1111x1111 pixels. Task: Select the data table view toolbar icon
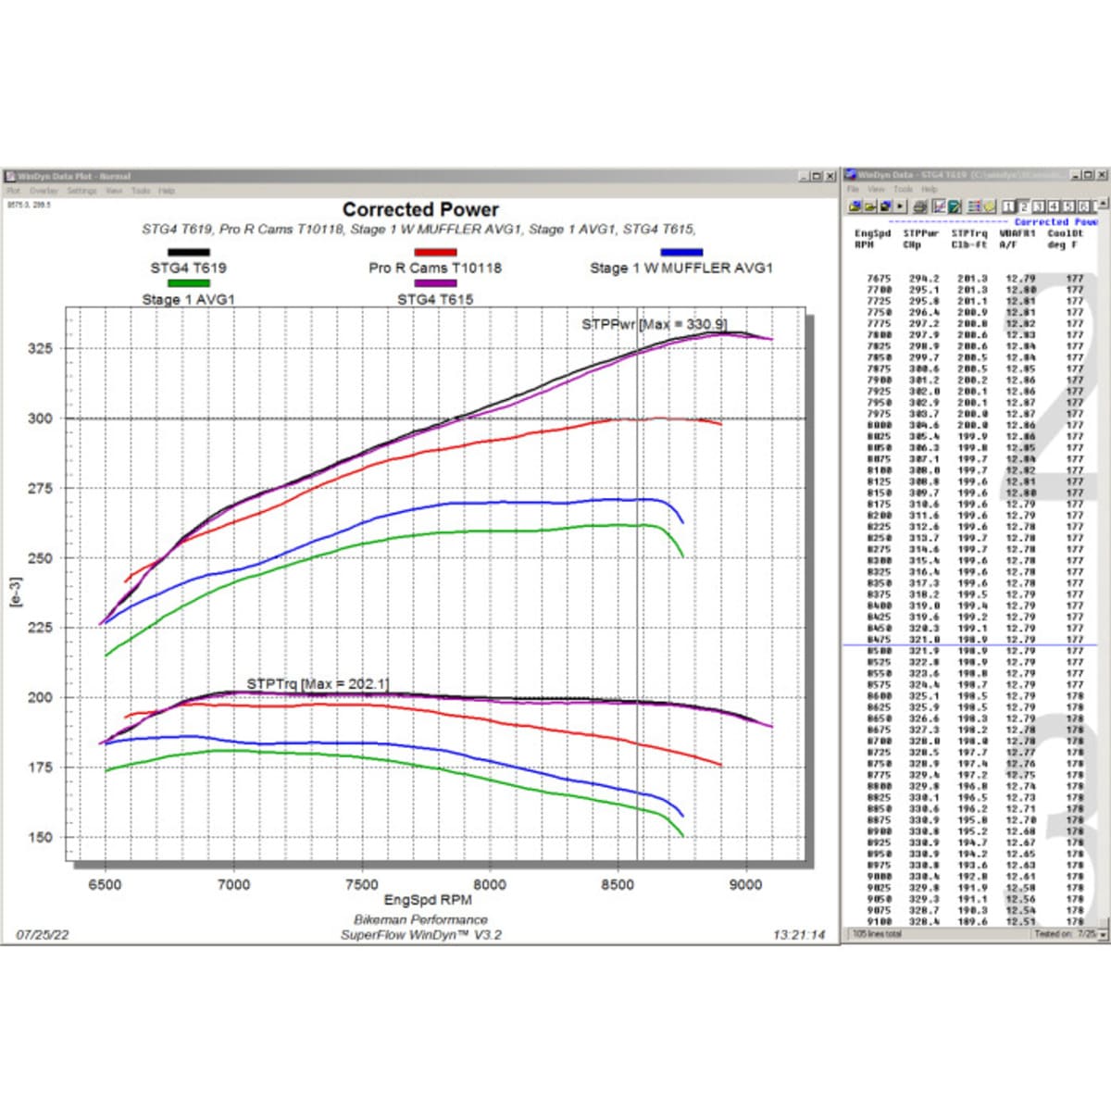pos(974,205)
